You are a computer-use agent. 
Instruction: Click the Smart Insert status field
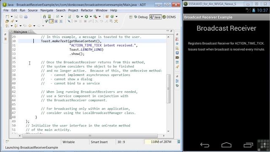(99, 142)
